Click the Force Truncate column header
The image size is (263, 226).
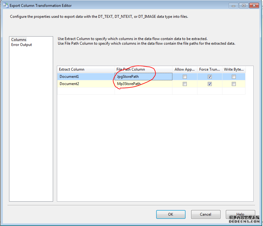coord(210,69)
